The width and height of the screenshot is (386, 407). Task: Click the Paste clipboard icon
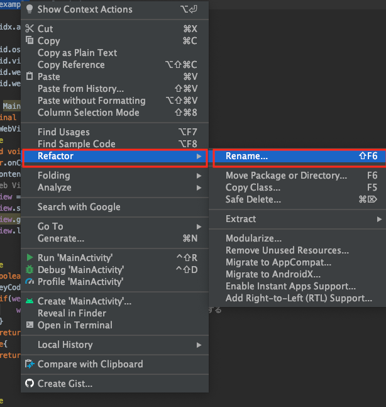30,76
